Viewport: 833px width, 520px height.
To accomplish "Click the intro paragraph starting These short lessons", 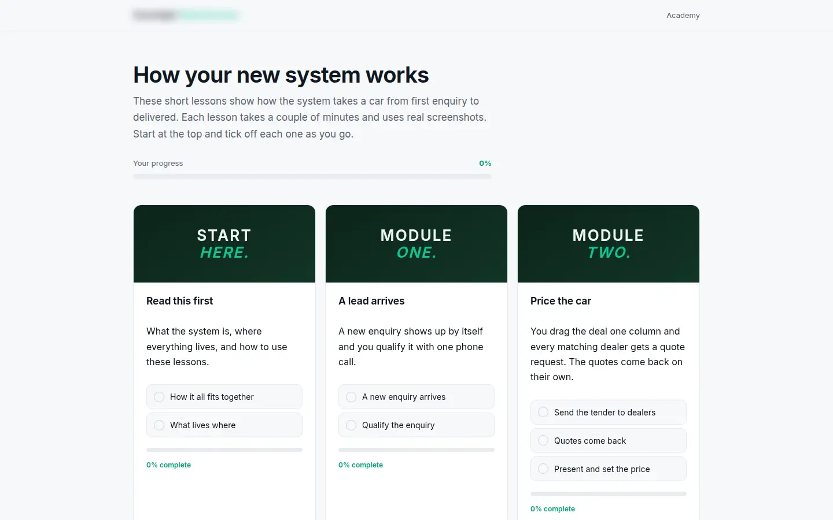I will [310, 117].
